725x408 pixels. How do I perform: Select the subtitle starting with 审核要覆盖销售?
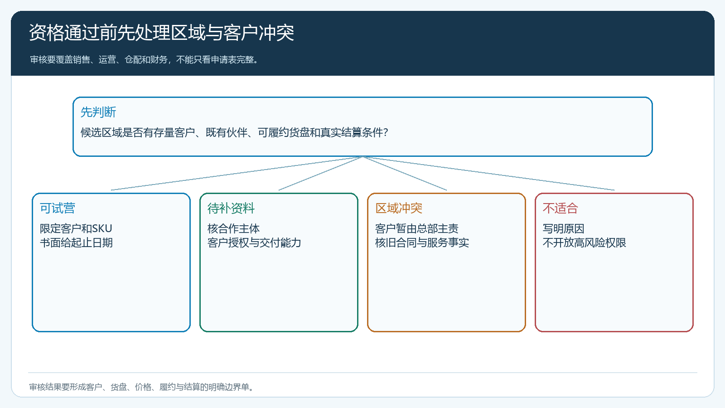pos(144,59)
